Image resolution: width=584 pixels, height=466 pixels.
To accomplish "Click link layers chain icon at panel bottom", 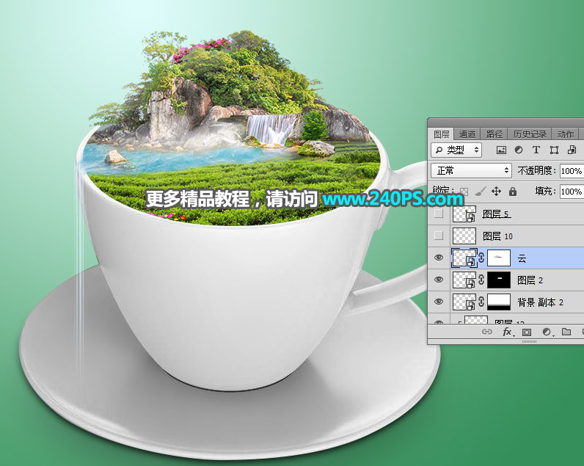I will (487, 332).
